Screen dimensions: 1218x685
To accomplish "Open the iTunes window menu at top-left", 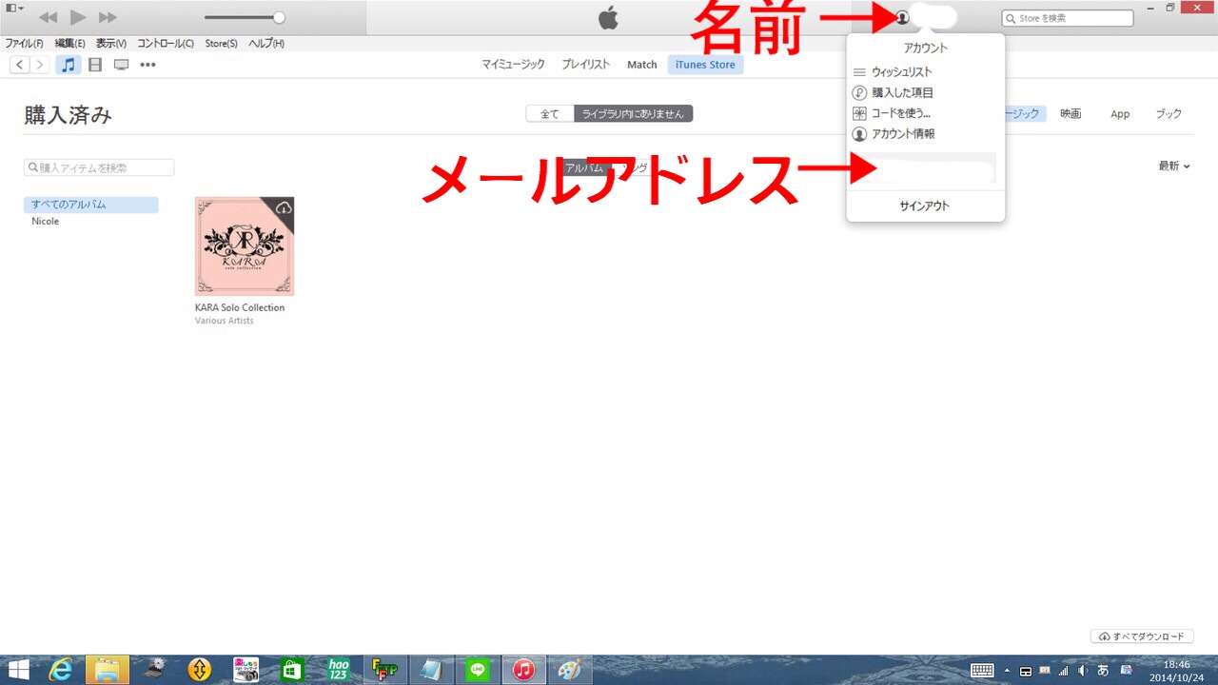I will 15,8.
